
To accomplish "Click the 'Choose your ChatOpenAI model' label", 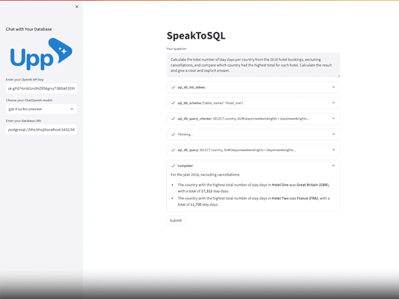I will [x=29, y=100].
